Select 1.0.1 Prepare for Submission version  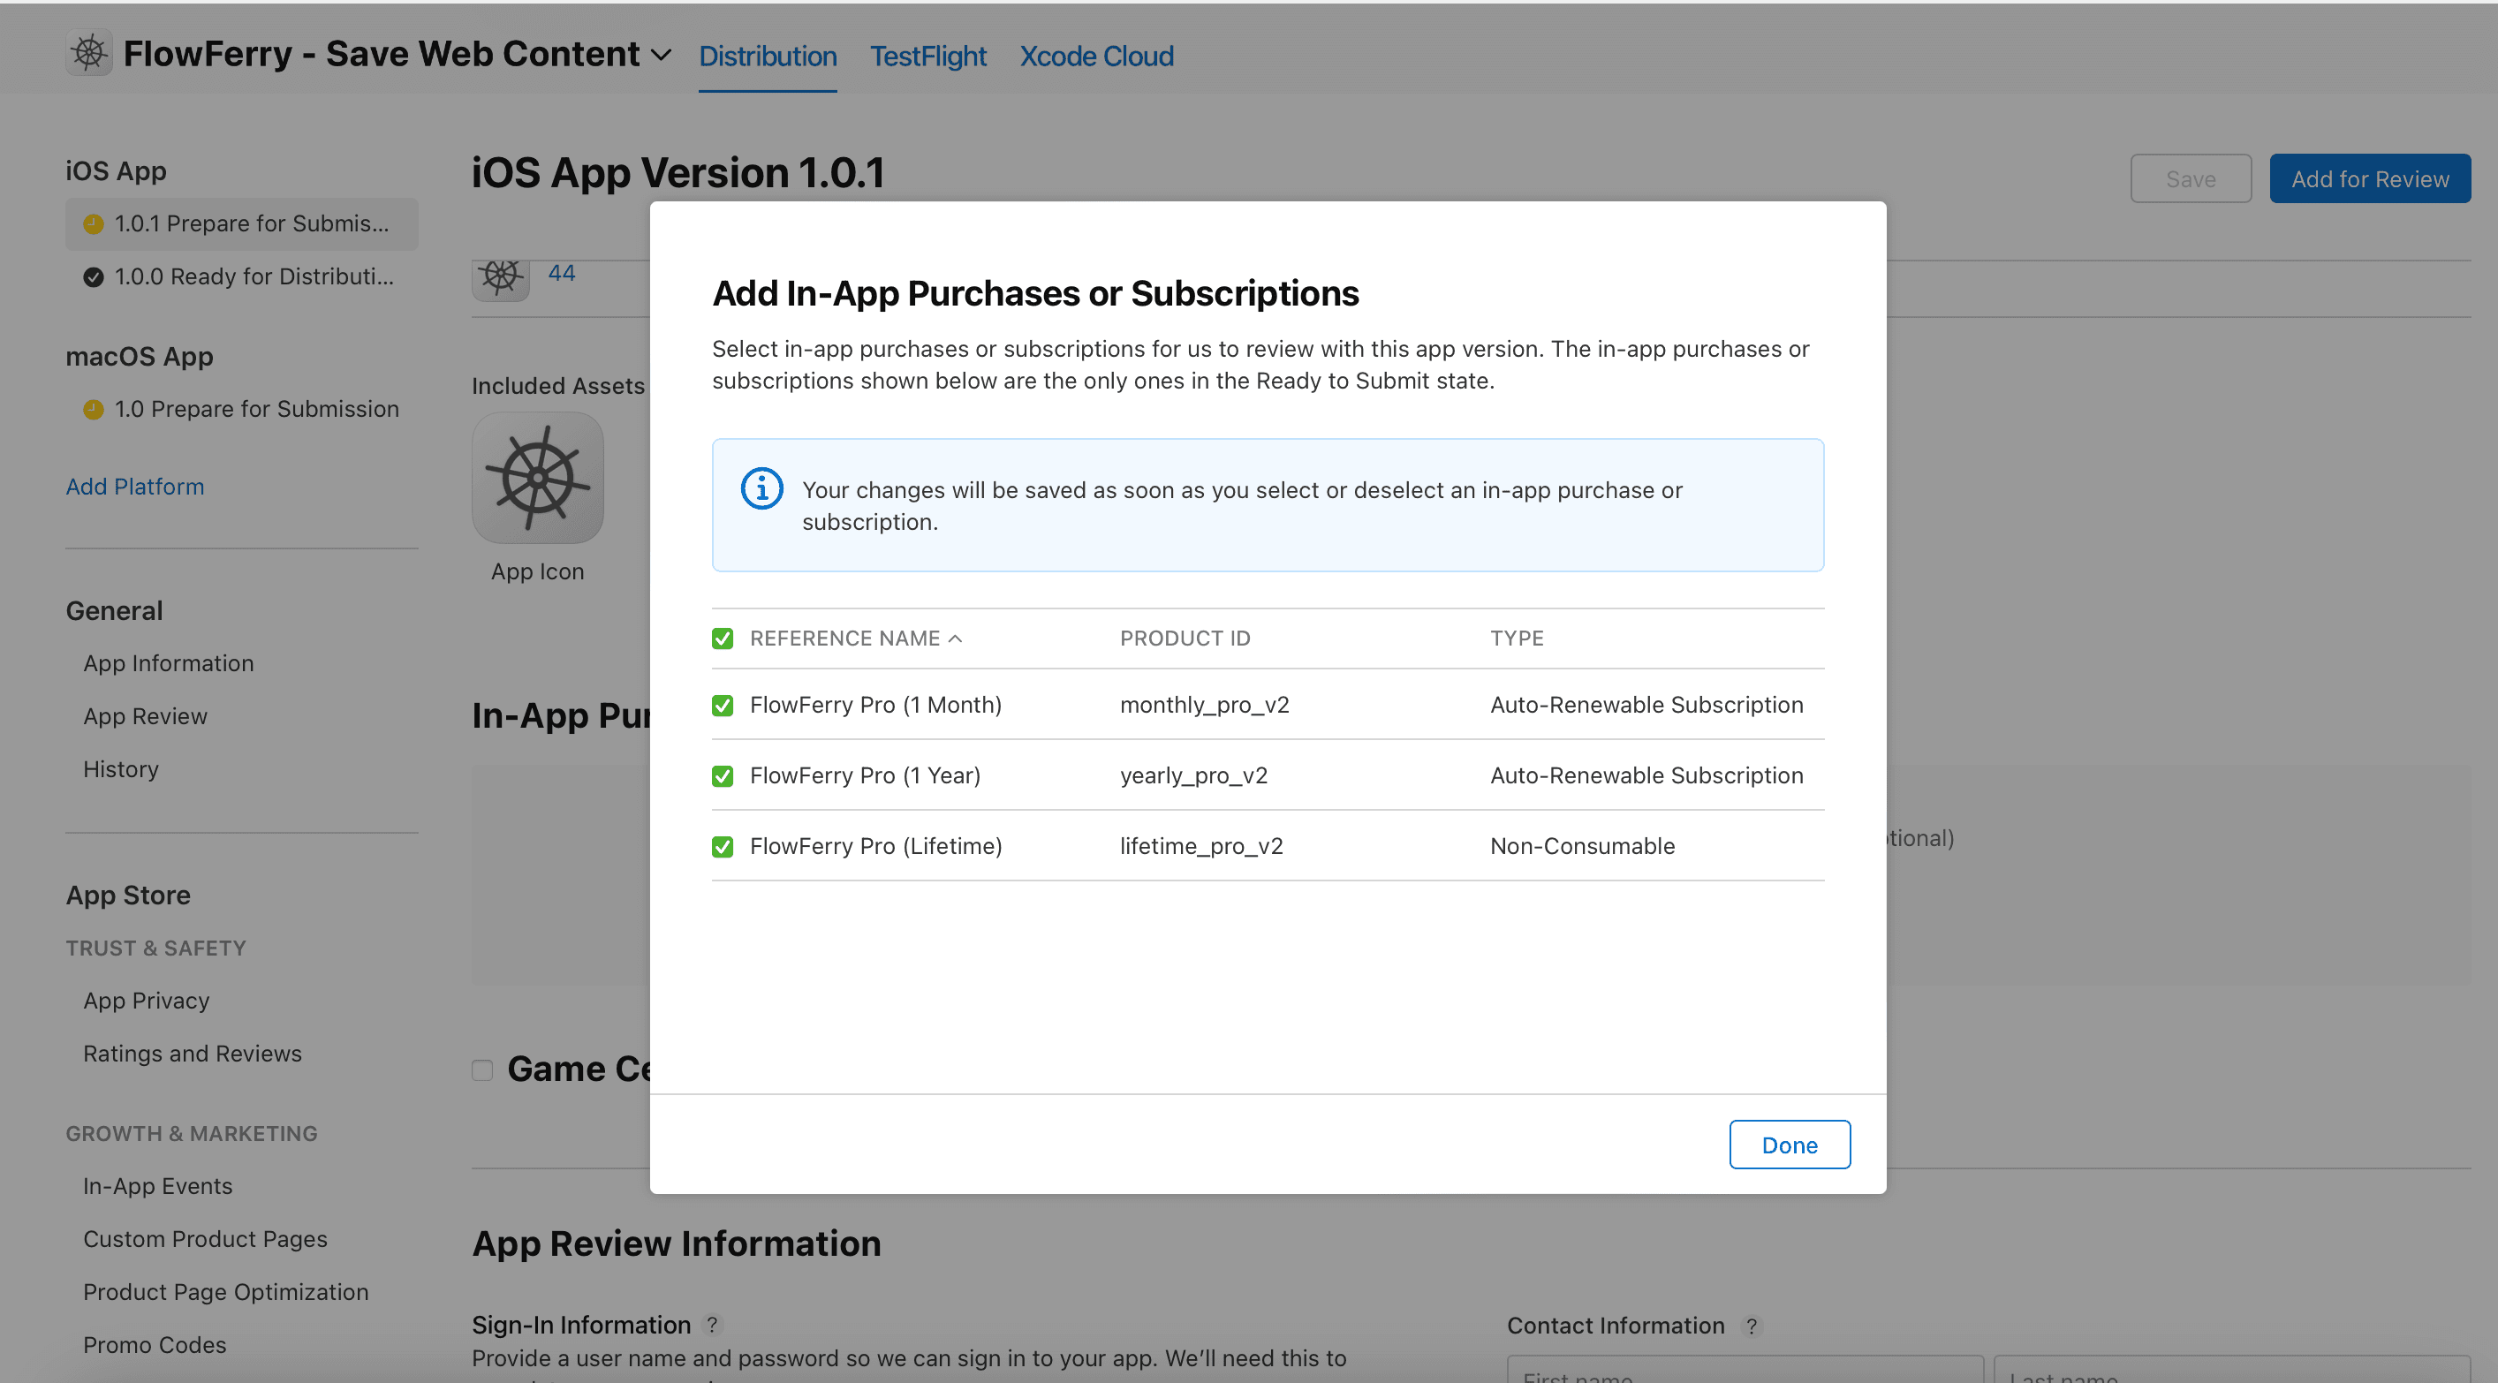241,224
